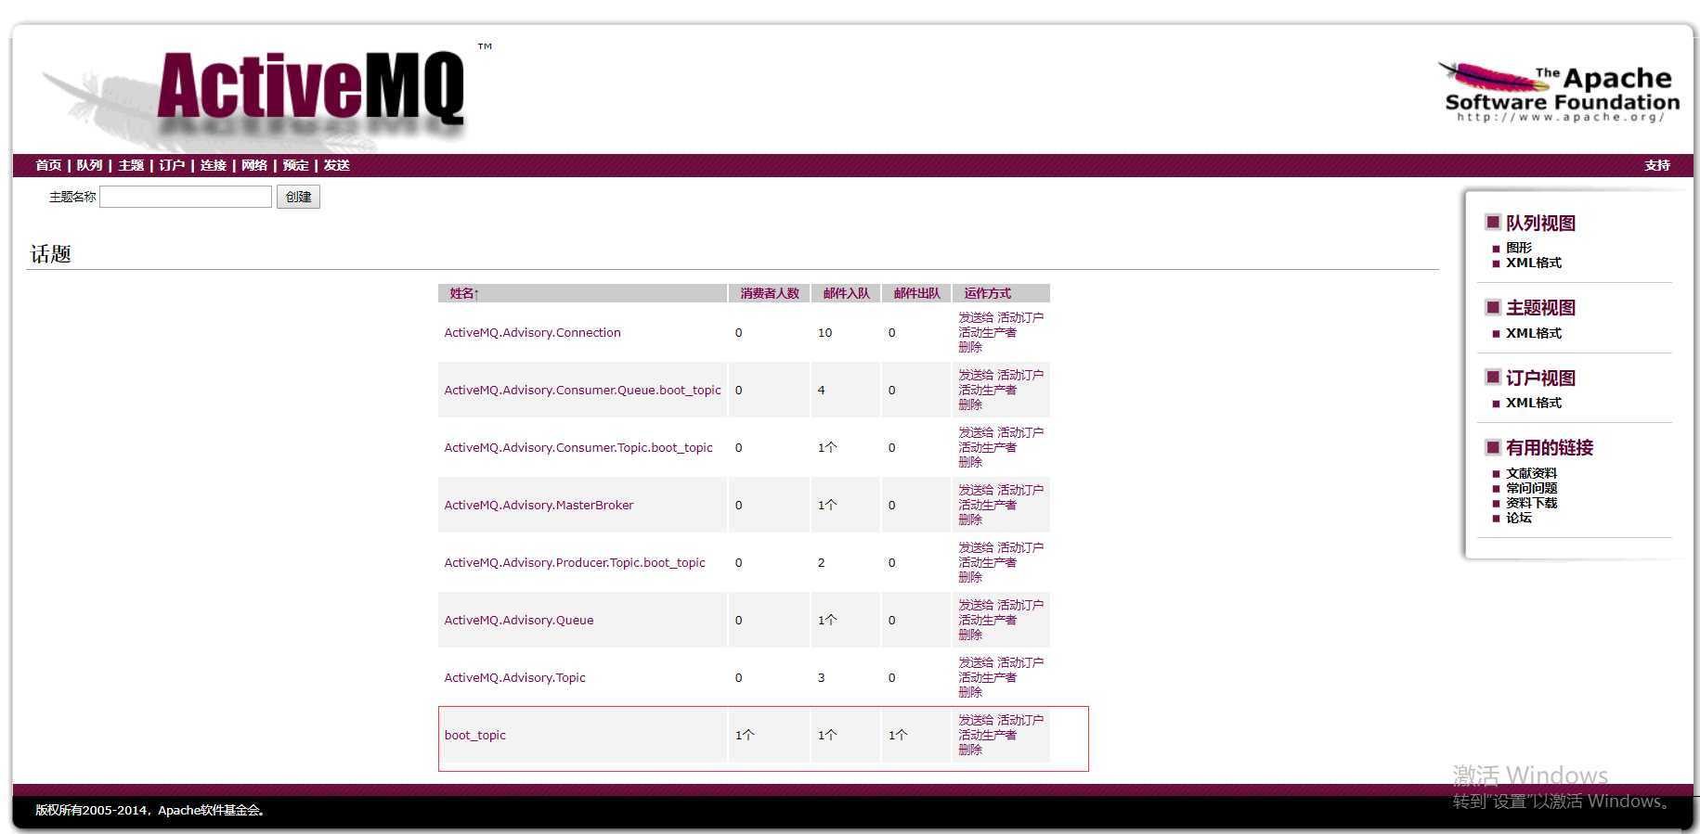Image resolution: width=1700 pixels, height=834 pixels.
Task: Click 删除 for ActiveMQ.Advisory.Consumer.Queue.boot_topic
Action: pos(970,404)
